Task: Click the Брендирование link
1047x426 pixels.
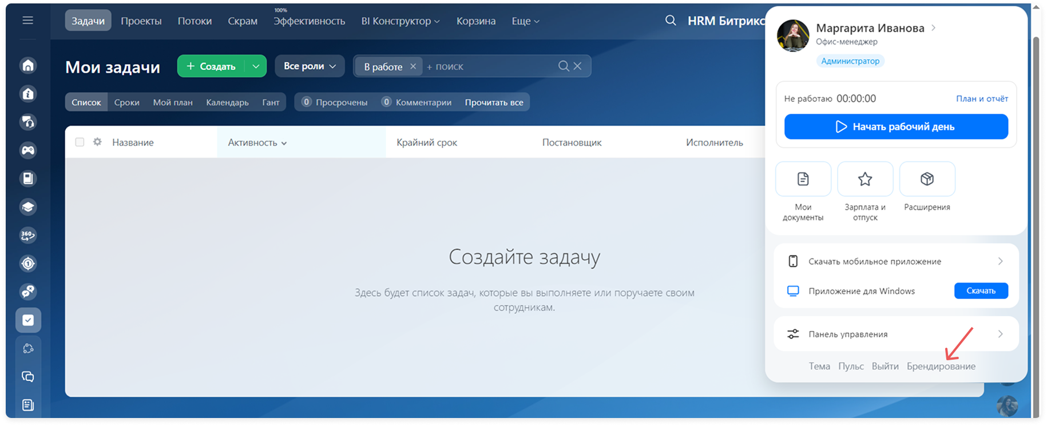Action: 941,366
